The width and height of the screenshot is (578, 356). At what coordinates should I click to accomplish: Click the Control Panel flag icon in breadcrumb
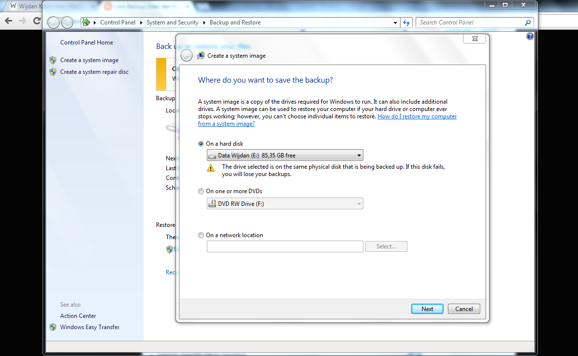click(86, 22)
